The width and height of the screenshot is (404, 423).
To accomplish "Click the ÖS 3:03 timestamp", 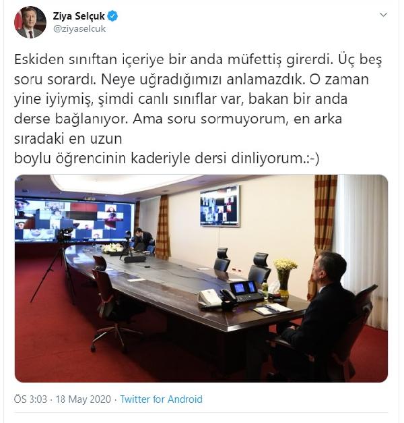I will 30,399.
